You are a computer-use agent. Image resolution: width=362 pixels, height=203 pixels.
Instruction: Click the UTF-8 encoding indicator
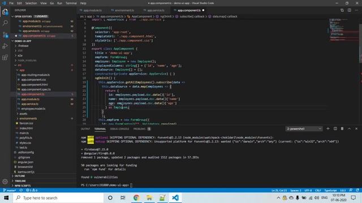coord(308,191)
